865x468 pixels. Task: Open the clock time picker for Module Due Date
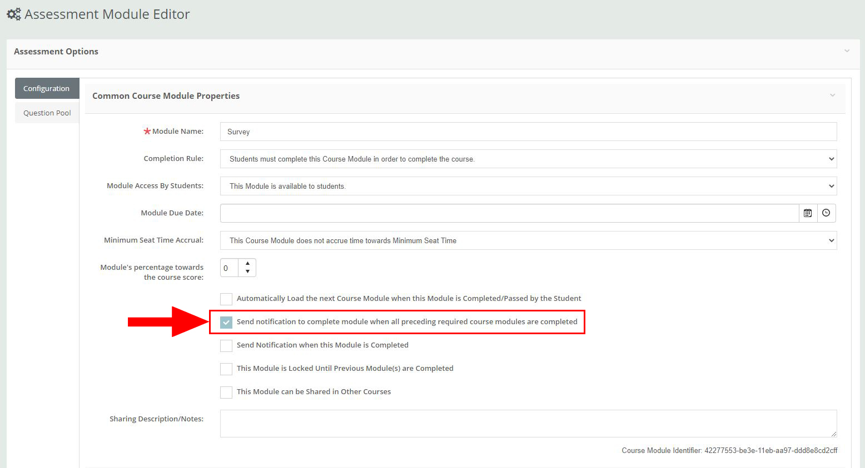[x=826, y=213]
